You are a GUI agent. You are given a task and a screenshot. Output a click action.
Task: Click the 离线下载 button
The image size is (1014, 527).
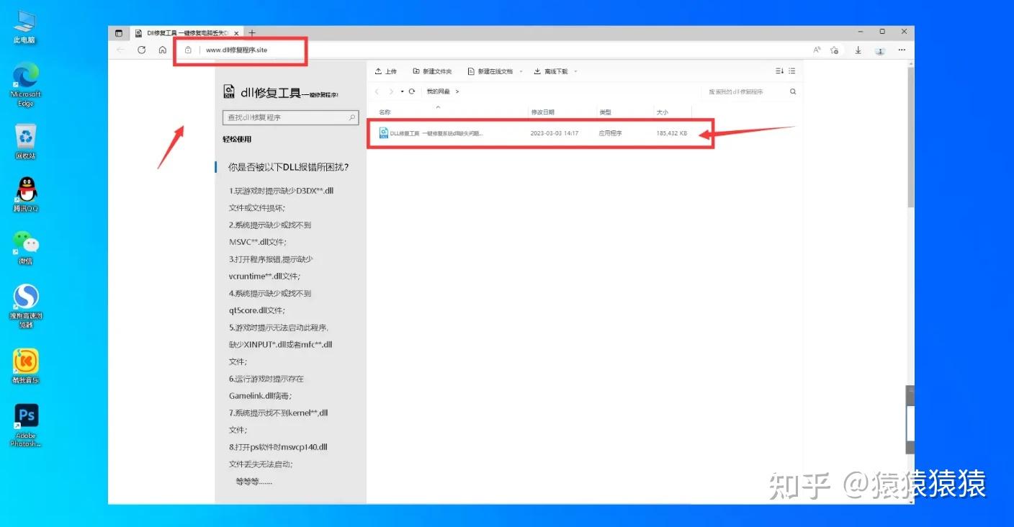tap(551, 71)
